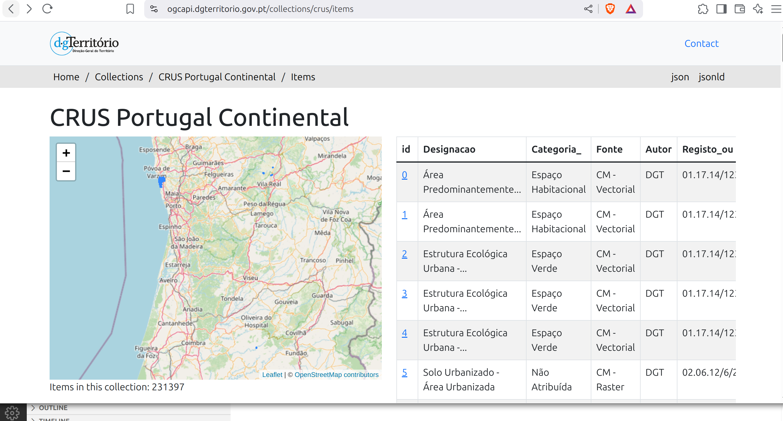
Task: Click the share icon in address bar
Action: tap(588, 9)
